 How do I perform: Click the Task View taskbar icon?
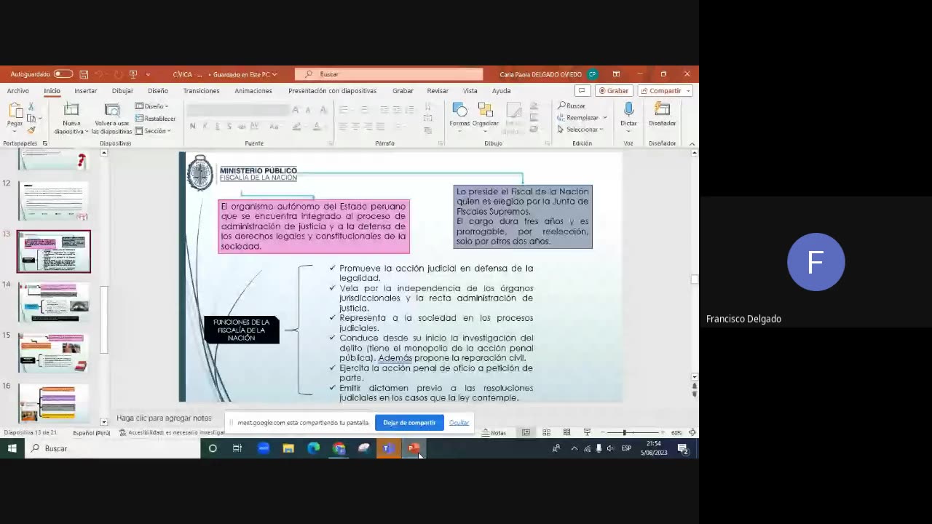237,449
